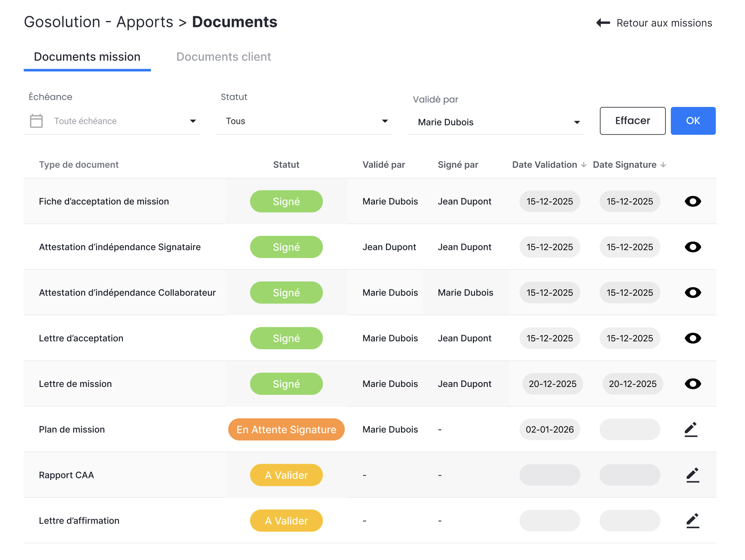
Task: Click pencil icon for Rapport CAA
Action: 692,475
